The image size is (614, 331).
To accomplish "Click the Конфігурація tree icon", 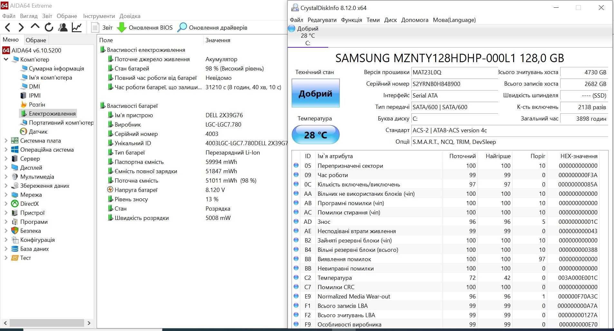I will coord(15,240).
